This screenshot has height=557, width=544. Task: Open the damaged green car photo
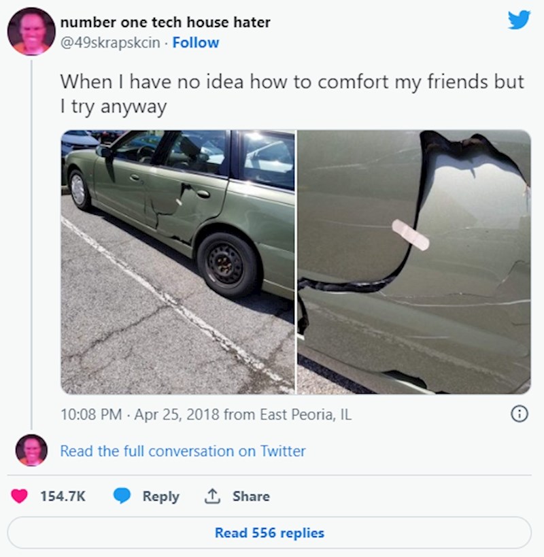click(178, 262)
